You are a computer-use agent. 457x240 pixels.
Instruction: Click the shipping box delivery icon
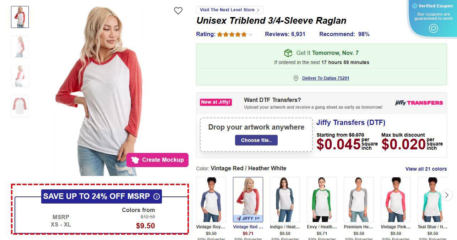point(289,53)
